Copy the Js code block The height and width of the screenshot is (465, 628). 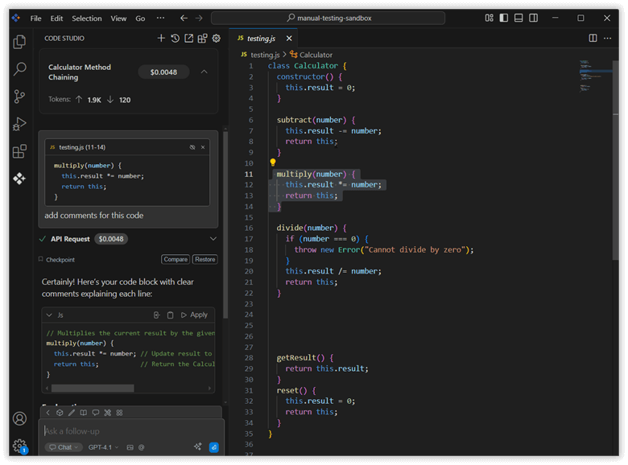pos(170,315)
